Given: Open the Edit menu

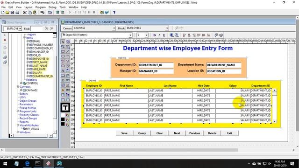Looking at the screenshot, I should point(11,7).
